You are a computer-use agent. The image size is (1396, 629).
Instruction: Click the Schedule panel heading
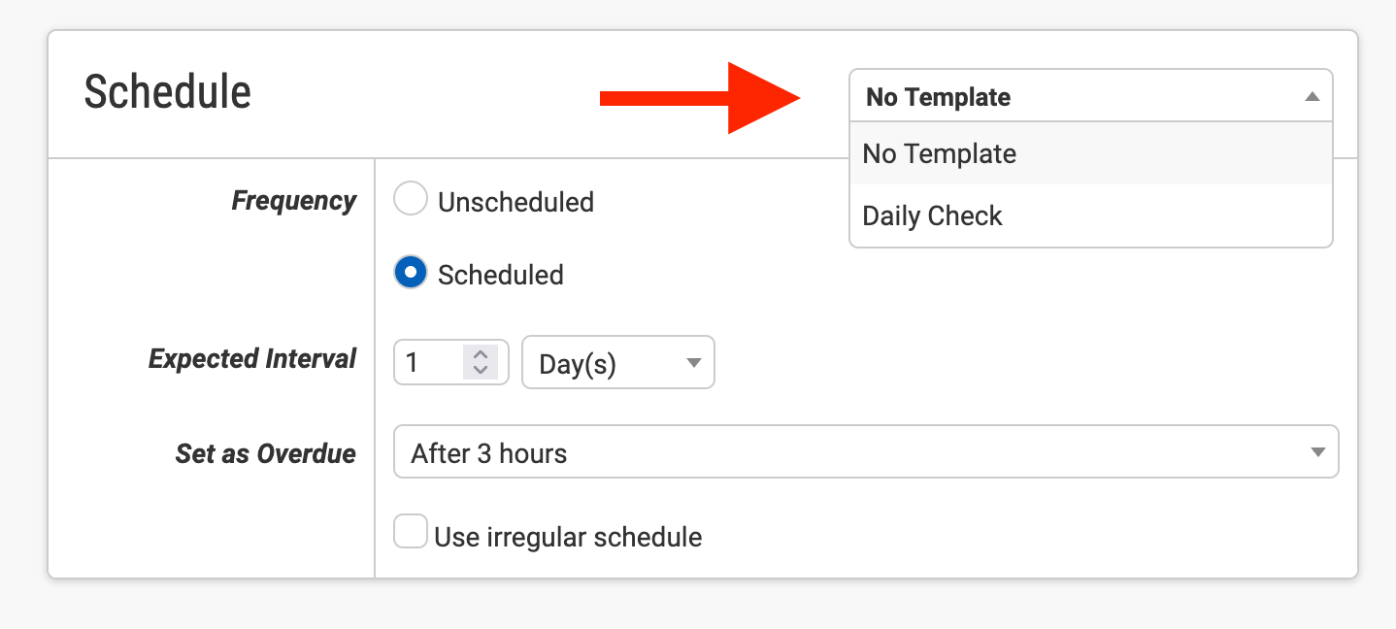168,92
